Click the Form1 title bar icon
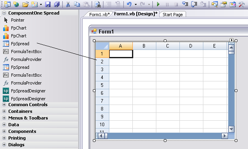Image resolution: width=248 pixels, height=149 pixels. 94,31
